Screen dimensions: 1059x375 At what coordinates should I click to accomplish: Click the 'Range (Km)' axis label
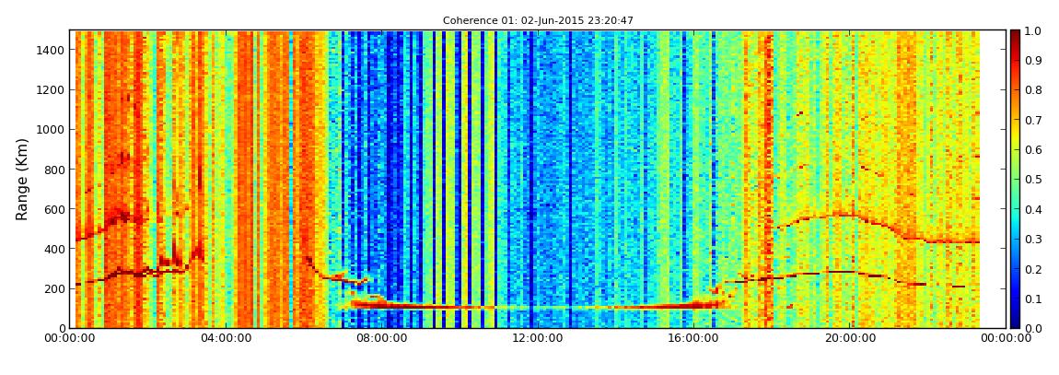(x=21, y=179)
